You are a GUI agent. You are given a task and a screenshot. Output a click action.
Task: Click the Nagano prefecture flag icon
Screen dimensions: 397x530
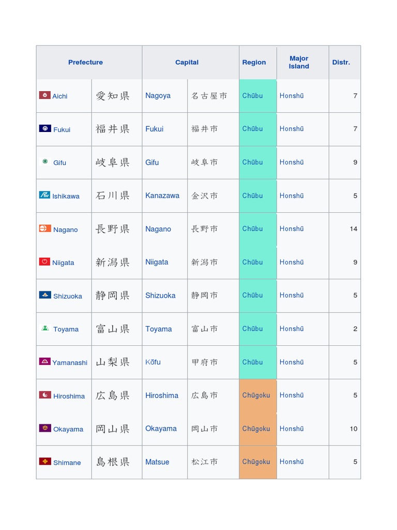coord(45,228)
